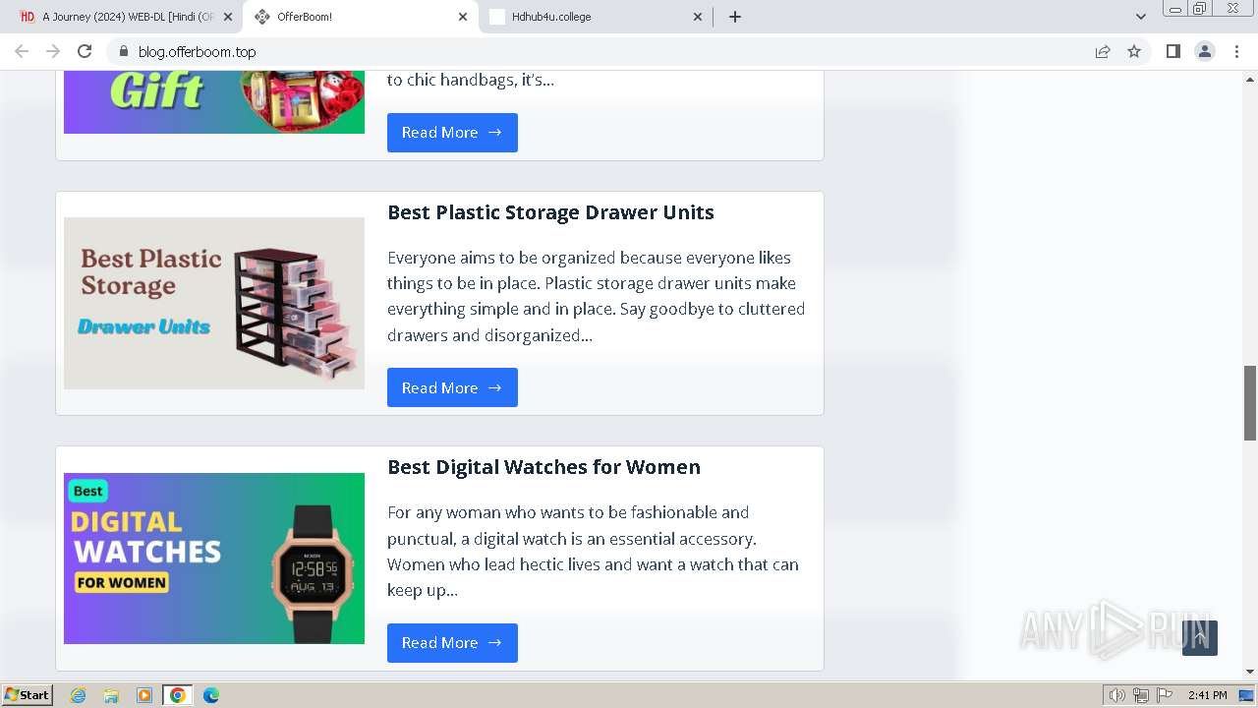Image resolution: width=1258 pixels, height=708 pixels.
Task: Click the share page icon in address bar
Action: click(1103, 51)
